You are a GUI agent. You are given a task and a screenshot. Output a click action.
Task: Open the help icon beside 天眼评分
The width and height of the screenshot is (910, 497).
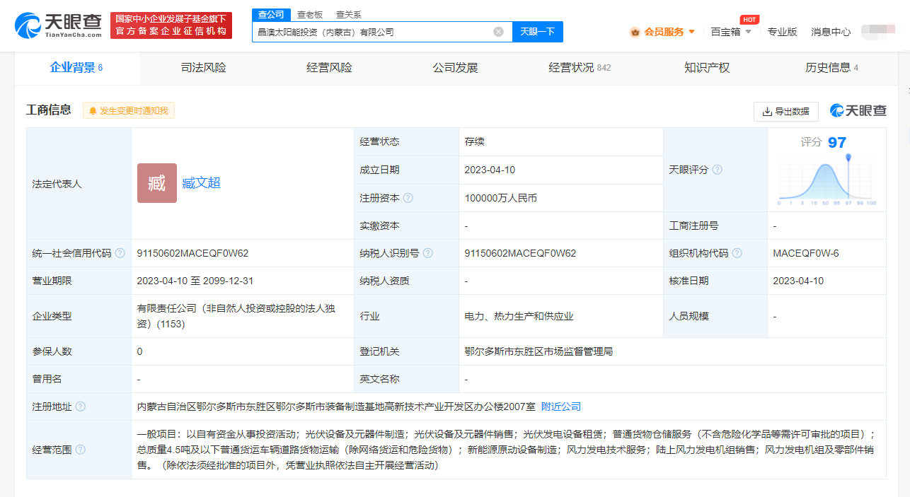717,170
